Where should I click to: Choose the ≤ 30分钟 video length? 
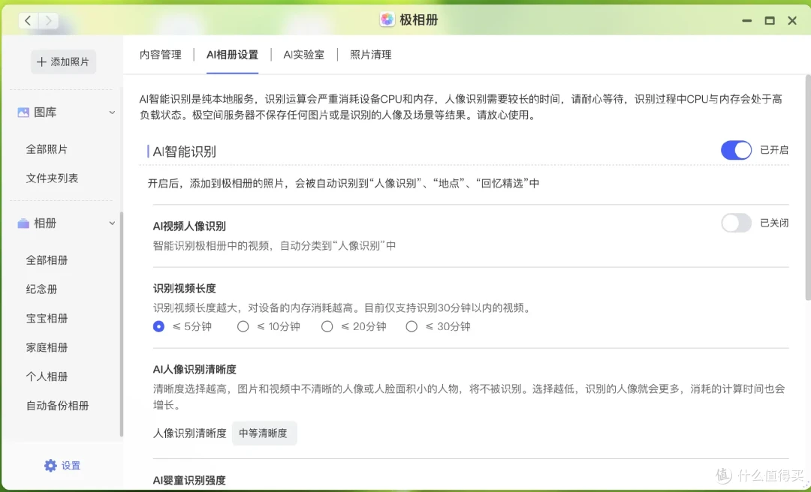pyautogui.click(x=412, y=326)
